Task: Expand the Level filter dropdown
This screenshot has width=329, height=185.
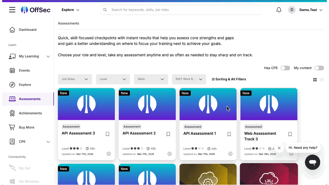Action: tap(113, 79)
